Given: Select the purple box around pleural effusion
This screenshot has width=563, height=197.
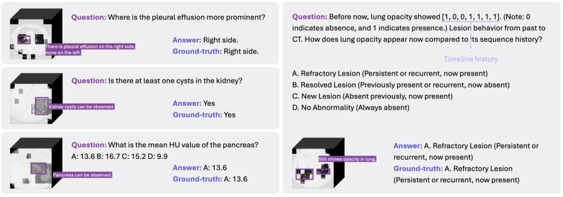Looking at the screenshot, I should 24,40.
